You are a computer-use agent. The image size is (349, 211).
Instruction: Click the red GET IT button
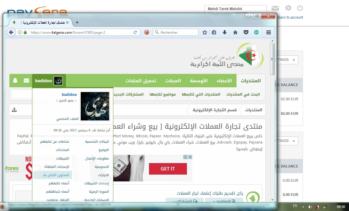(x=168, y=169)
